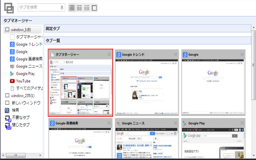The image size is (256, 160).
Task: Tick the 新しいウィンドウ checkbox
Action: tap(7, 103)
